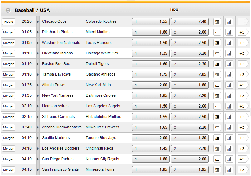Screen dimensions: 251x176
Task: Select tip 1 odds 1.65 for Arizona Diamondbacks
Action: click(x=151, y=127)
